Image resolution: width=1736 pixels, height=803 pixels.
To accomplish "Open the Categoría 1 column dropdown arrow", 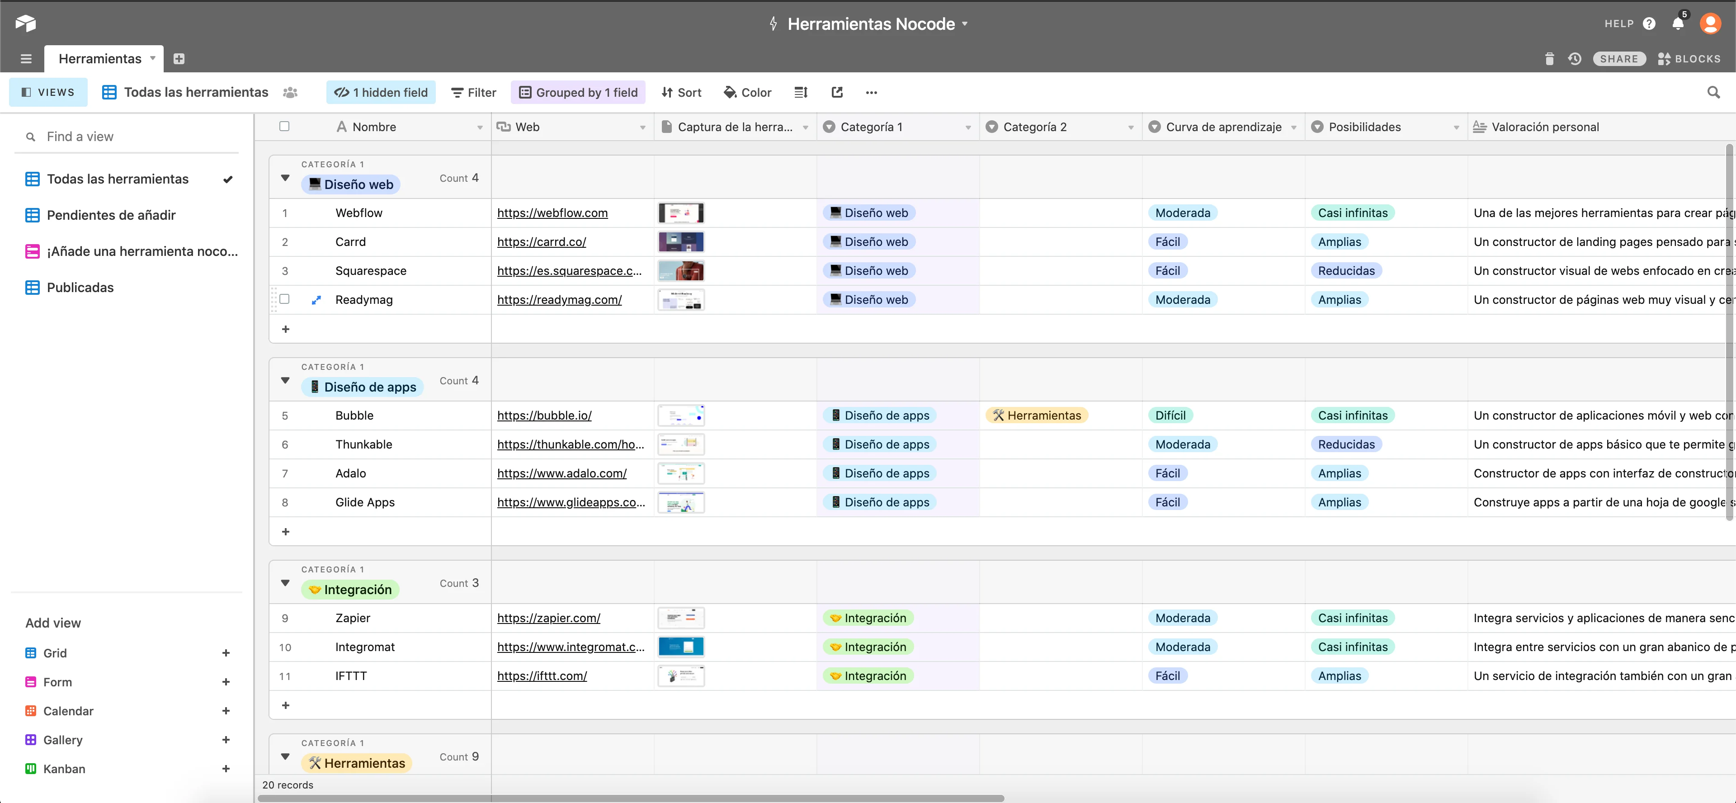I will click(x=968, y=128).
